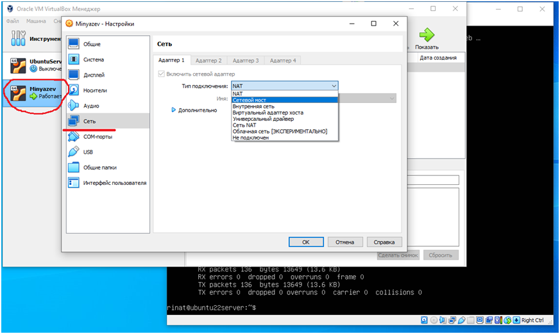Screen dimensions: 560x334
Task: Click the COM-порты label in sidebar
Action: point(98,137)
